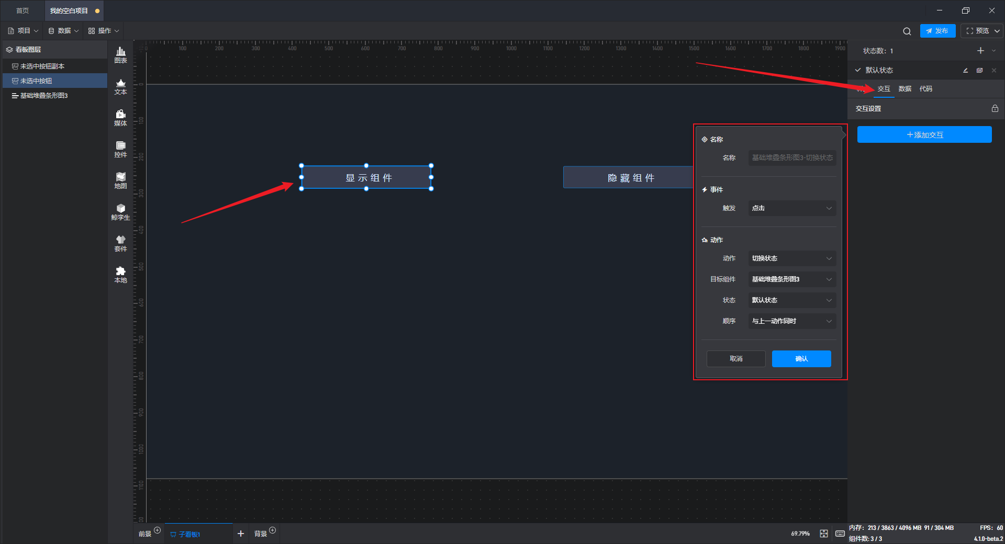The width and height of the screenshot is (1005, 544).
Task: Click the 前景 label in bottom bar
Action: [144, 534]
